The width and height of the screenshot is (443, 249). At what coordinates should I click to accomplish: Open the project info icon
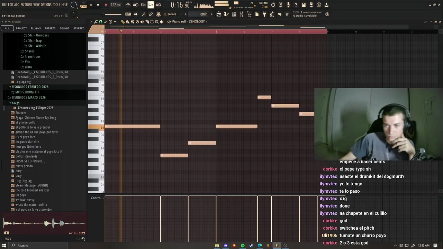coord(319,5)
